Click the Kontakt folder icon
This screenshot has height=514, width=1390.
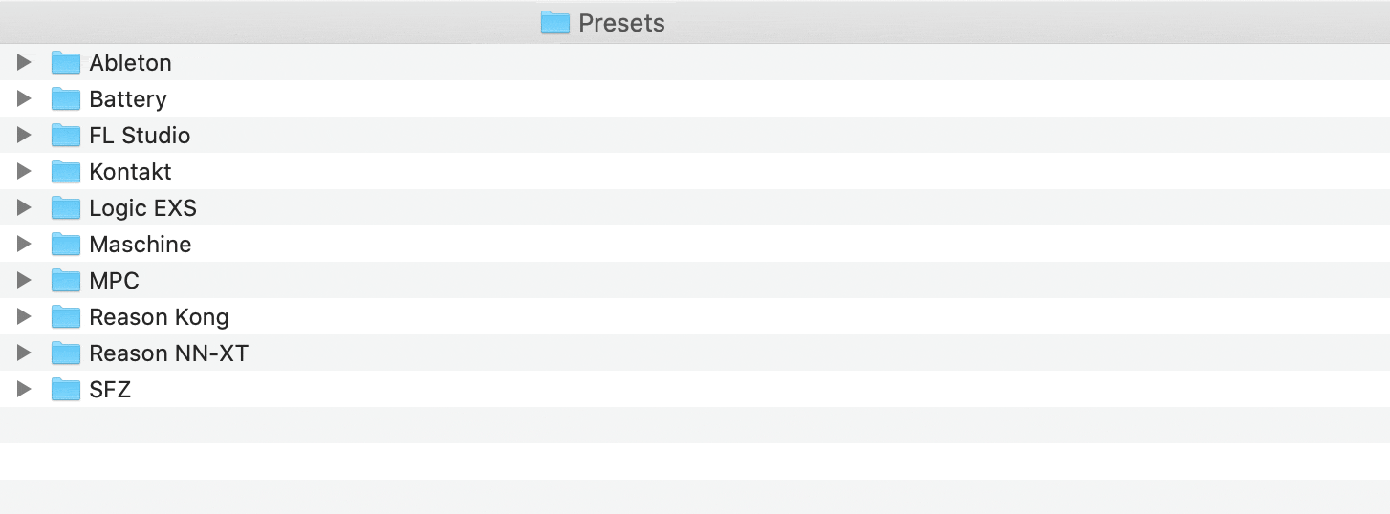point(65,172)
